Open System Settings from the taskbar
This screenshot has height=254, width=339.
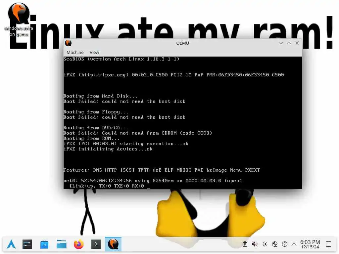27,244
